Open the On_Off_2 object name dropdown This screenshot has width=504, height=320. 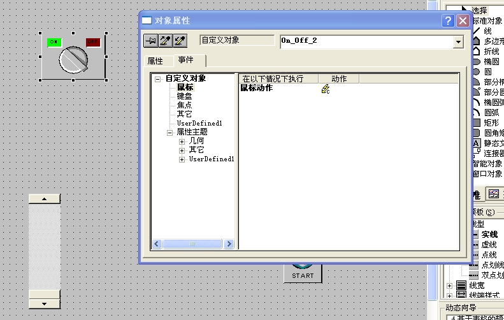(x=458, y=42)
